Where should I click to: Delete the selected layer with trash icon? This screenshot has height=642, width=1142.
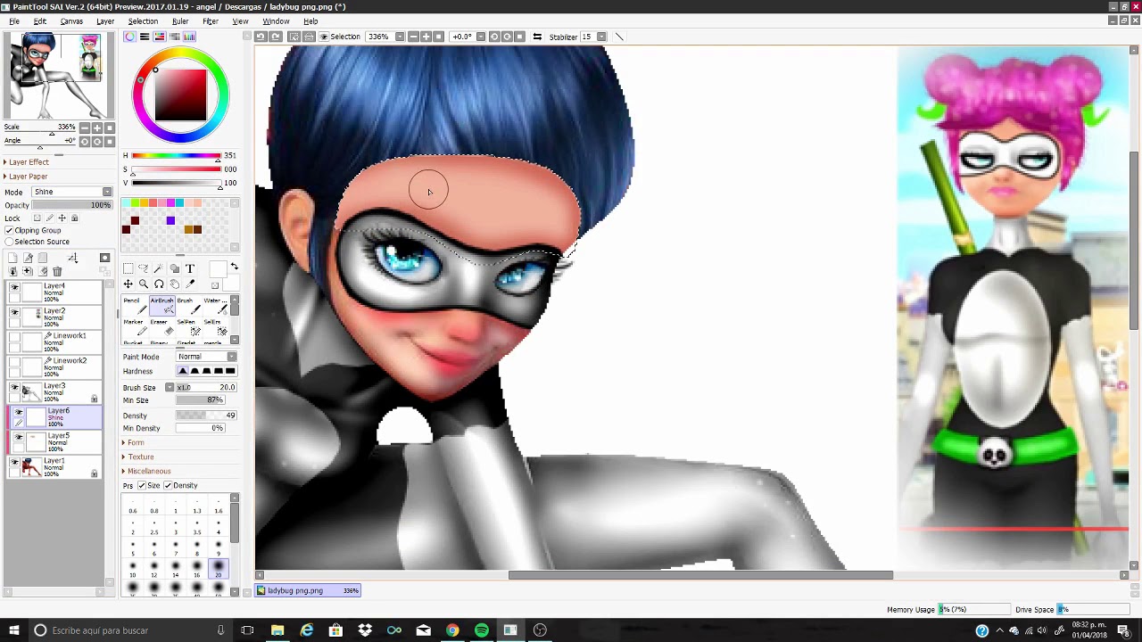coord(57,271)
